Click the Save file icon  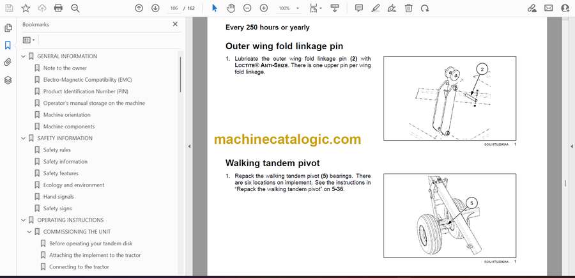point(9,8)
